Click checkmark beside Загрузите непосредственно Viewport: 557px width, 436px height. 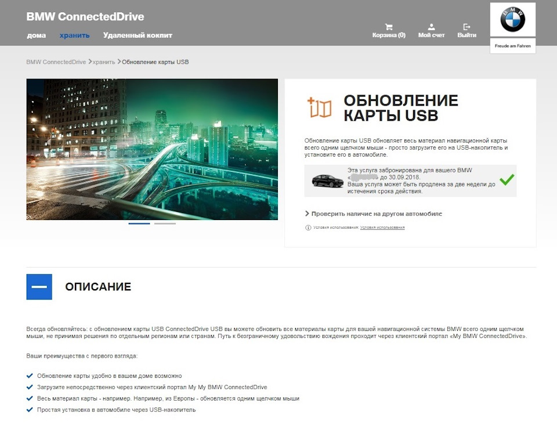click(x=30, y=387)
